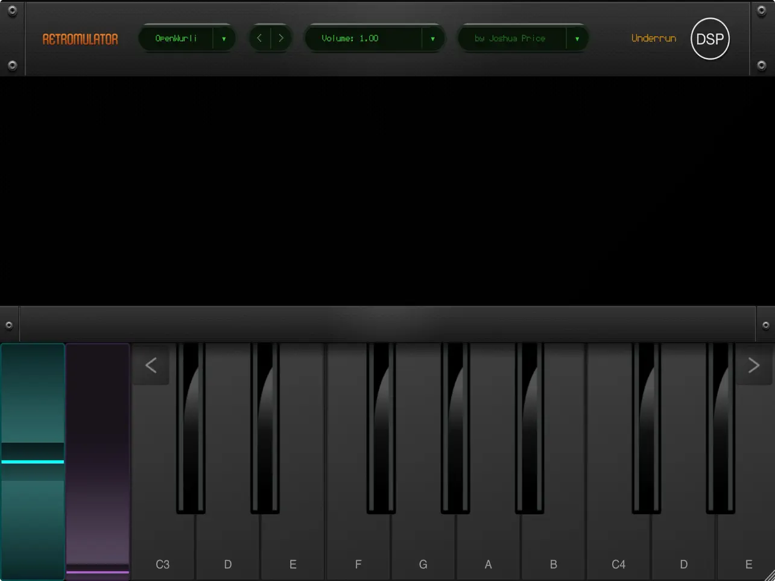Go to next preset arrow
The image size is (775, 581).
pos(281,38)
